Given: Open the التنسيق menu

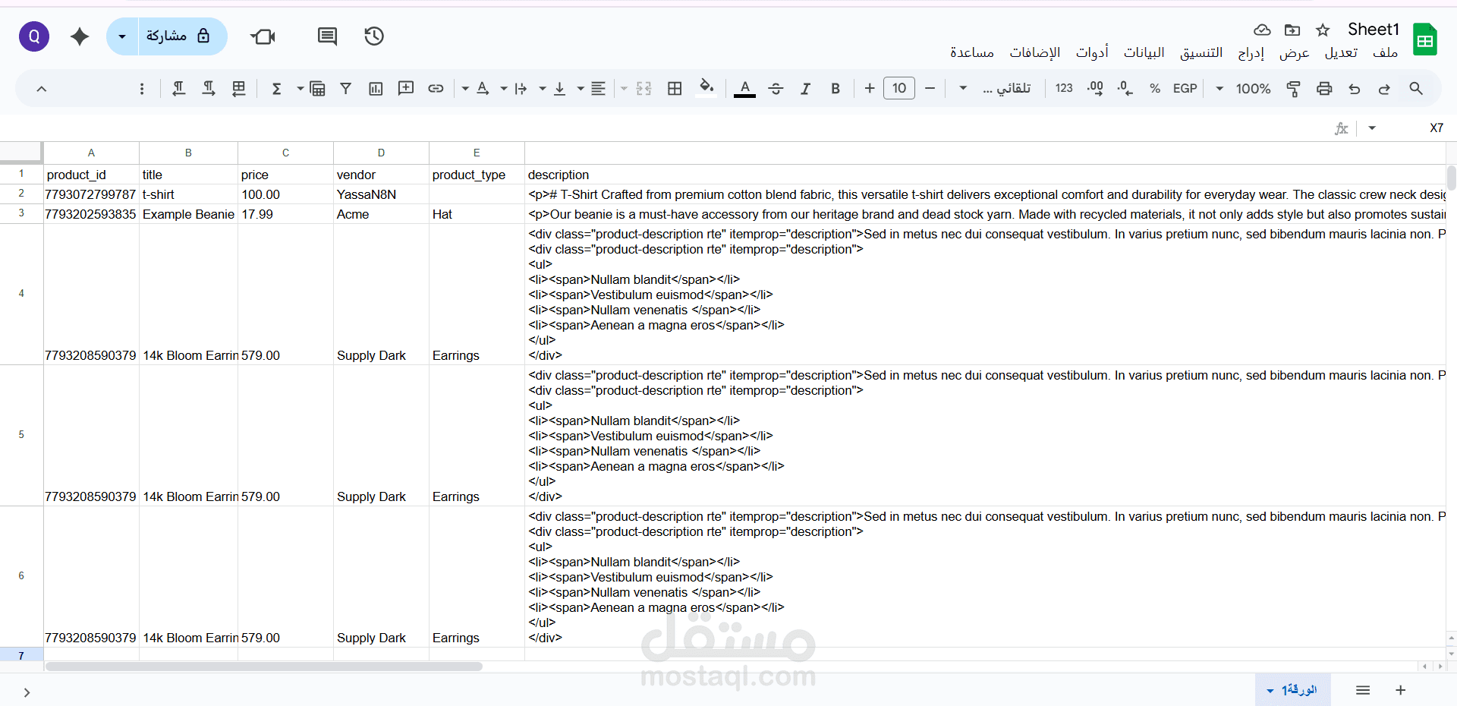Looking at the screenshot, I should tap(1201, 52).
